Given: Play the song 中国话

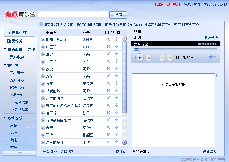Looking at the screenshot, I should 43,47.
